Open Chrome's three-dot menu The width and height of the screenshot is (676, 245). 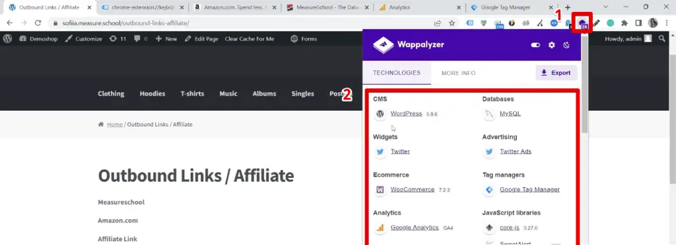(x=667, y=23)
